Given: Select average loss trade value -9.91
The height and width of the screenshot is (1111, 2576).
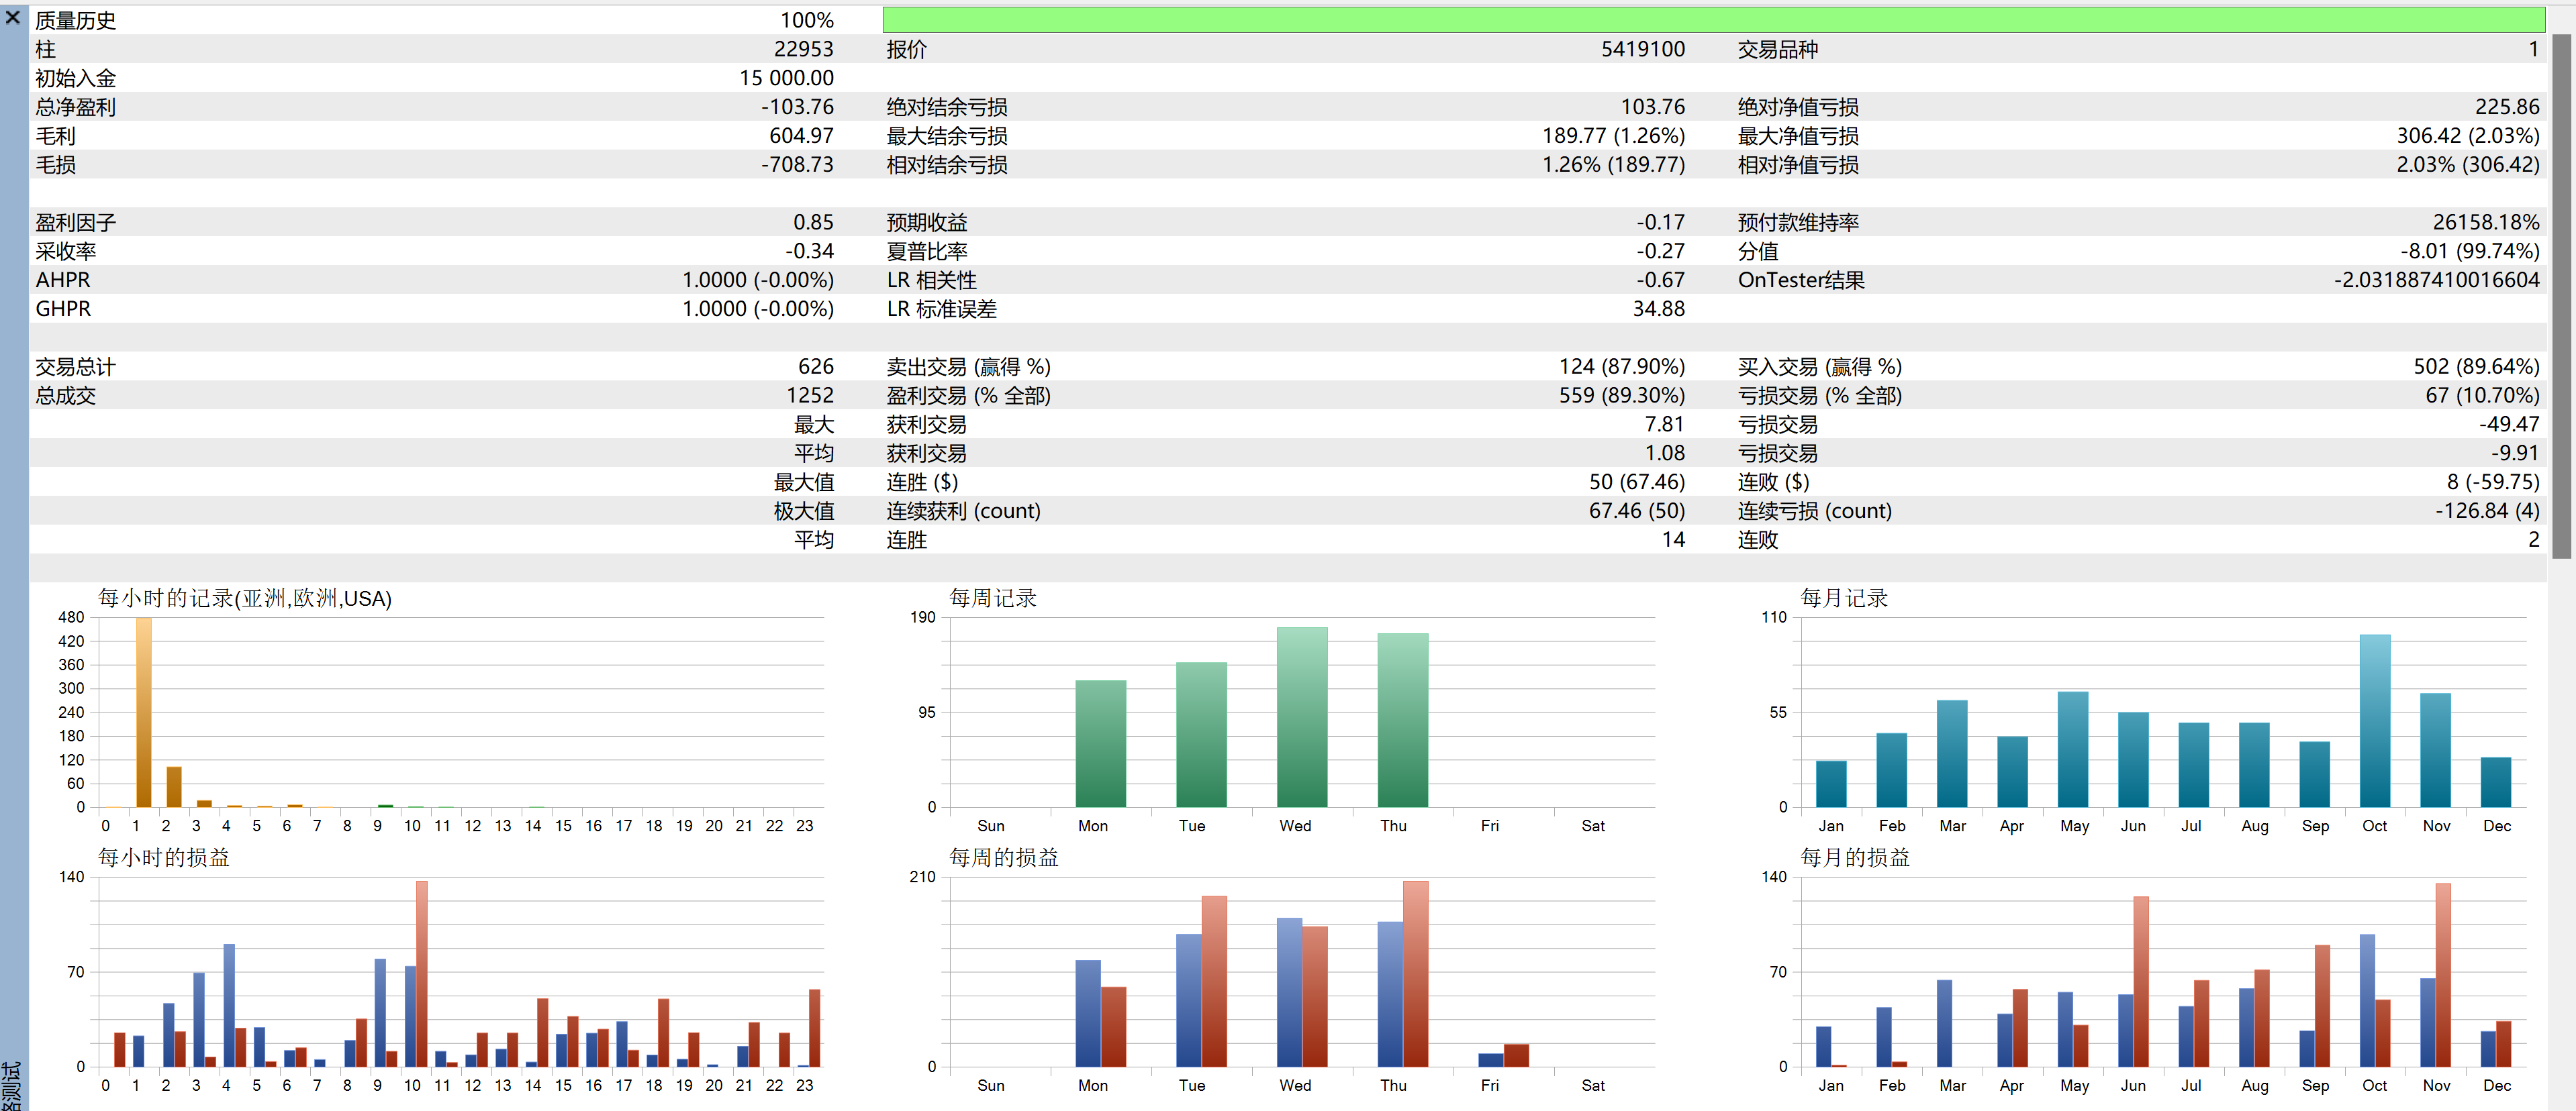Looking at the screenshot, I should coord(2515,454).
